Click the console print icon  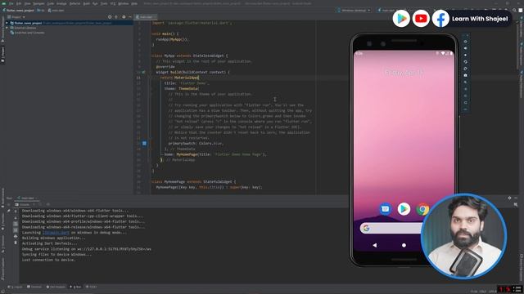pyautogui.click(x=16, y=236)
